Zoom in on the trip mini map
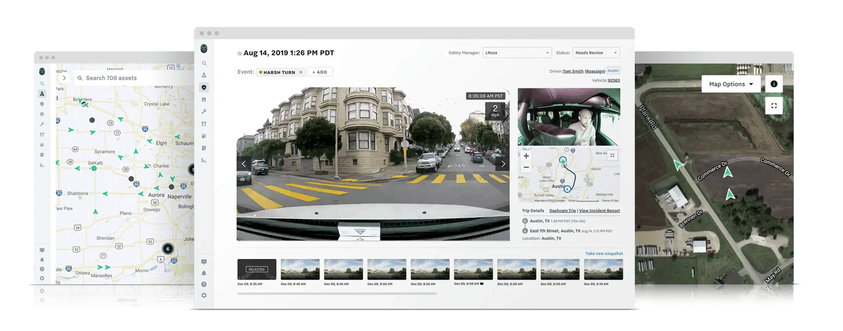843x331 pixels. coord(526,156)
